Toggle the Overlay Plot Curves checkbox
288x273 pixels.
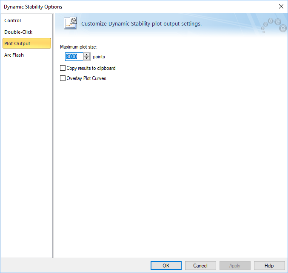point(63,78)
